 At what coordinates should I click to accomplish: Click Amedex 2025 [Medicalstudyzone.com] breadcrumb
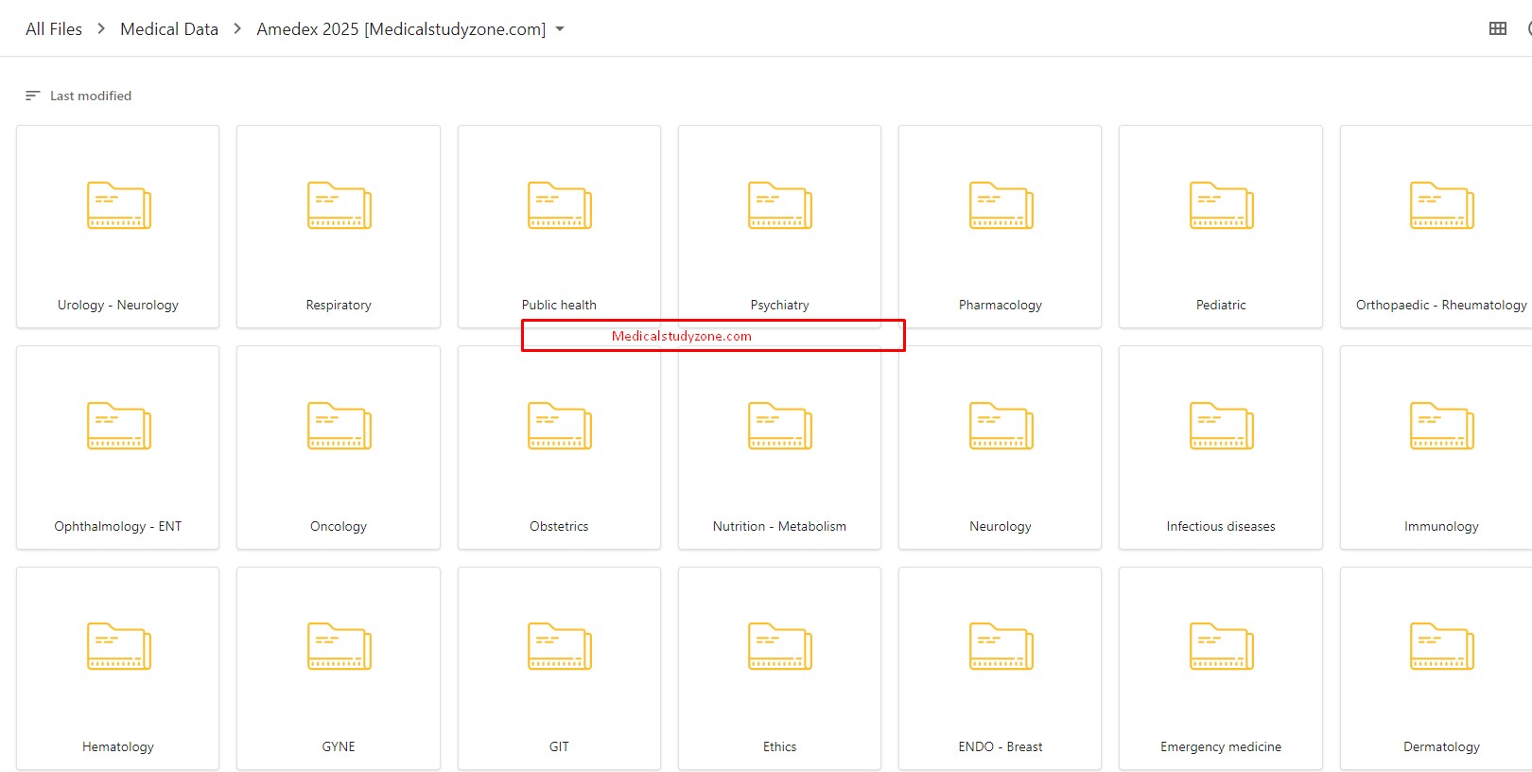coord(401,29)
